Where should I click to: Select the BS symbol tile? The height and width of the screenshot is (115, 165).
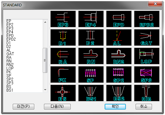(x=63, y=93)
